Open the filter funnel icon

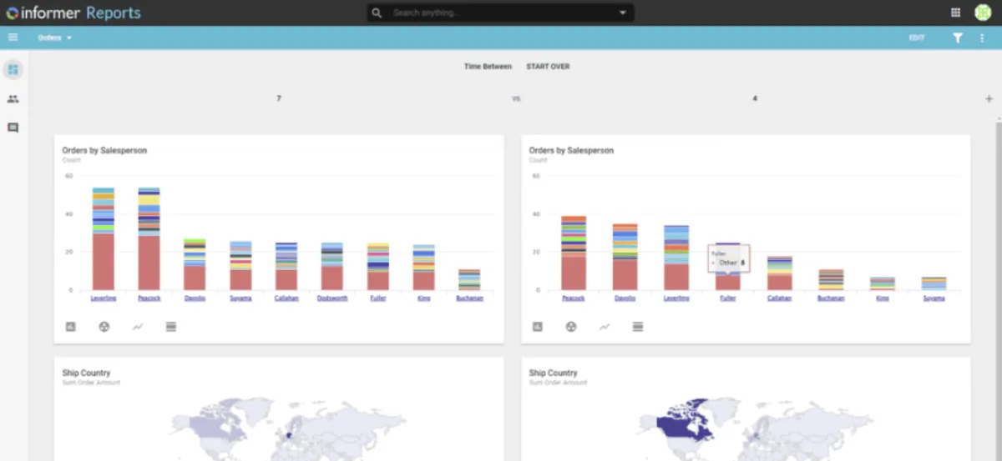pos(958,38)
